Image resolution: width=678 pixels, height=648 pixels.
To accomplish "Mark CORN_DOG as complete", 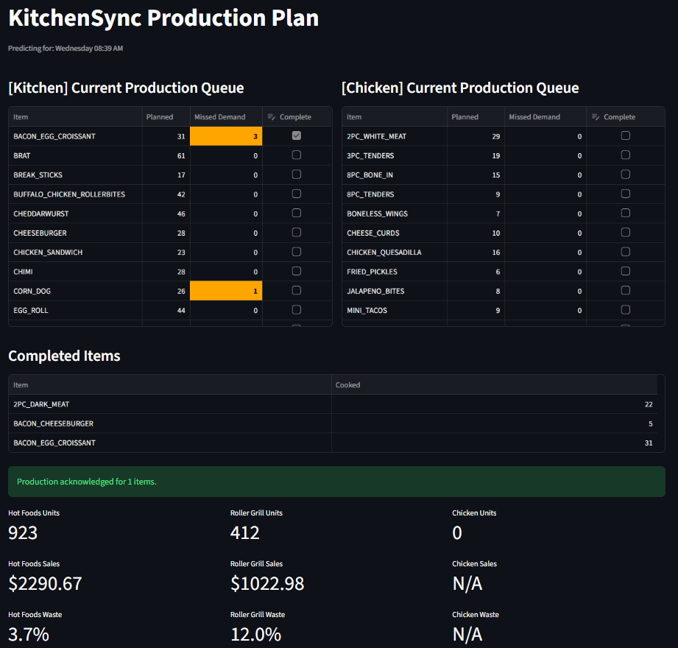I will [x=296, y=290].
